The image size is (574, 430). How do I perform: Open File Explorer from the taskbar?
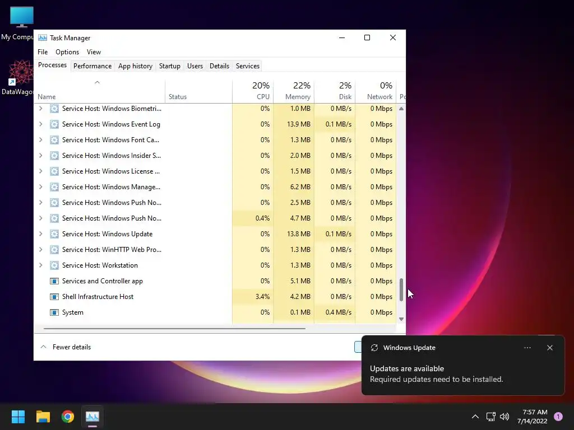(x=43, y=417)
